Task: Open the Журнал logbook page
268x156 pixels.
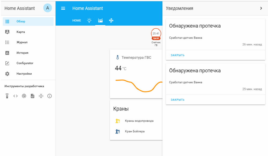Action: click(x=28, y=42)
